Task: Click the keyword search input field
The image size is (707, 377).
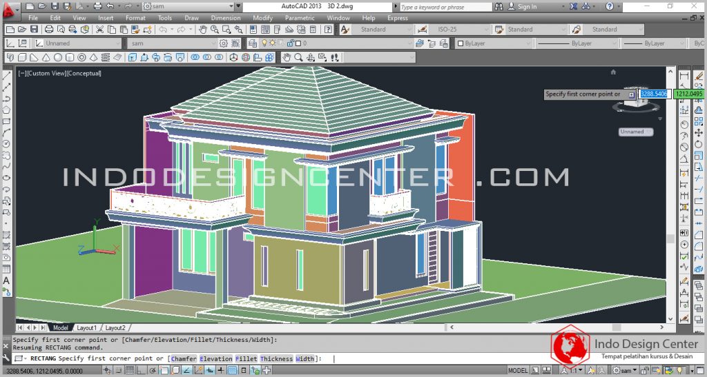Action: point(445,7)
